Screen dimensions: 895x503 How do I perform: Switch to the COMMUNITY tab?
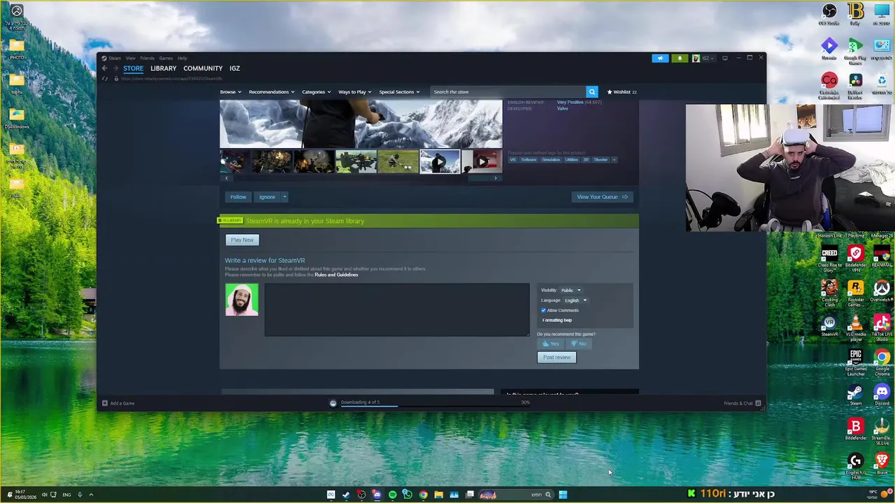point(203,68)
